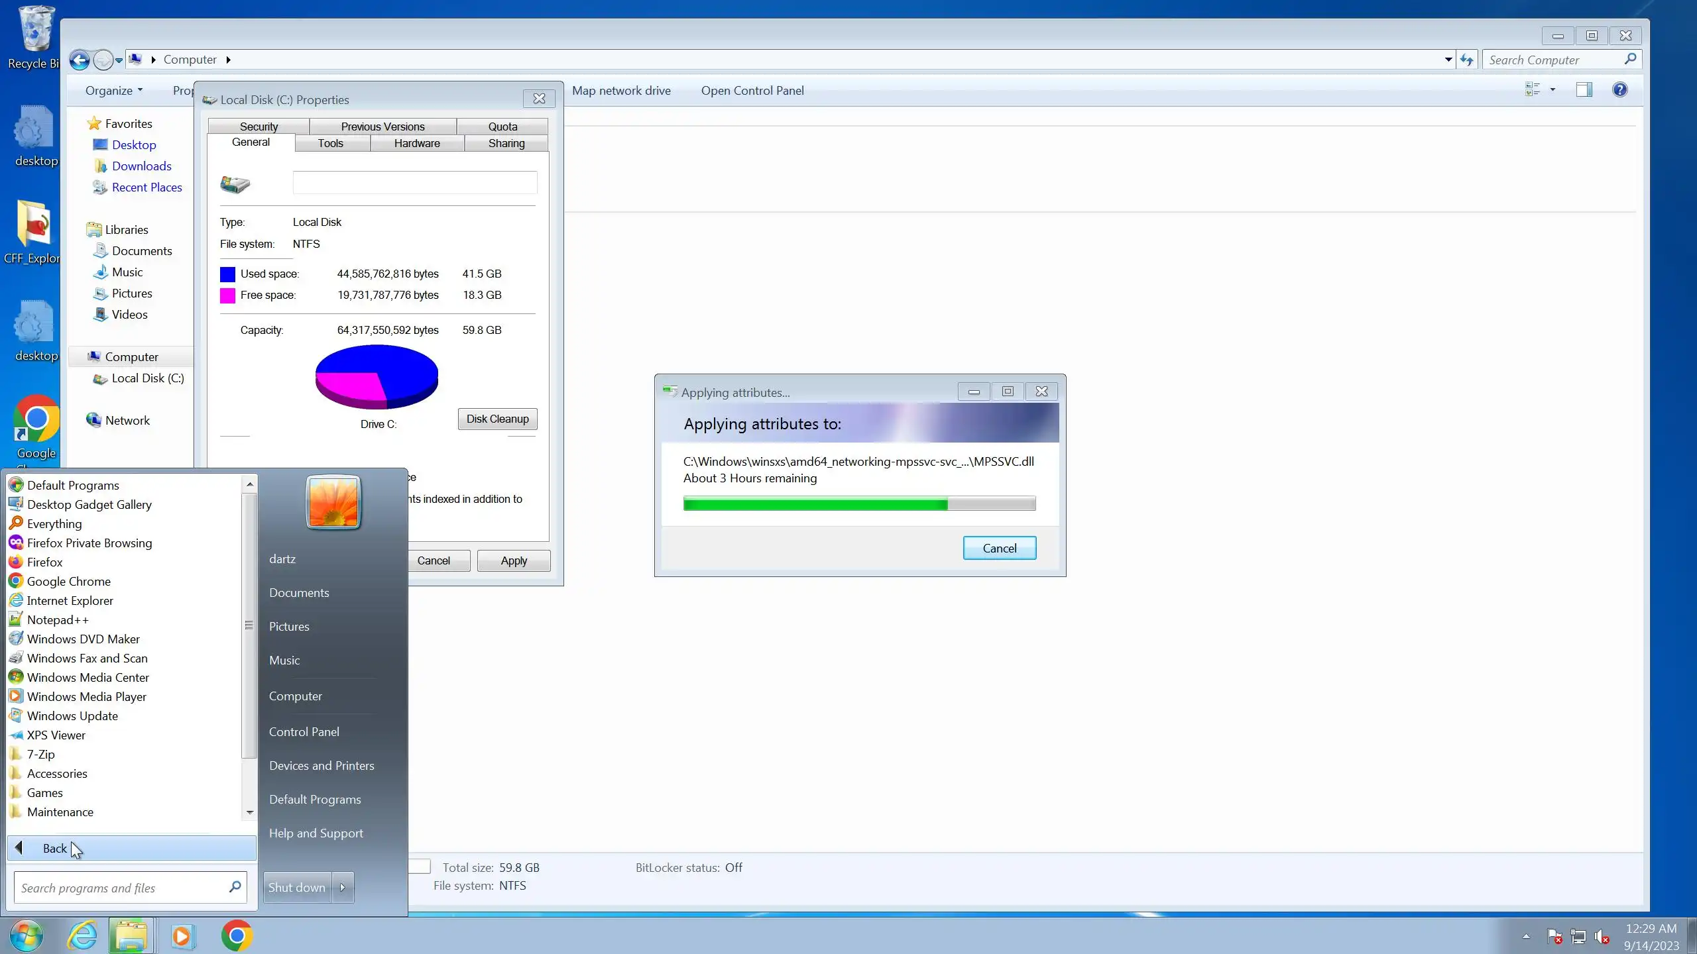1697x954 pixels.
Task: Launch Internet Explorer from the taskbar
Action: (x=83, y=936)
